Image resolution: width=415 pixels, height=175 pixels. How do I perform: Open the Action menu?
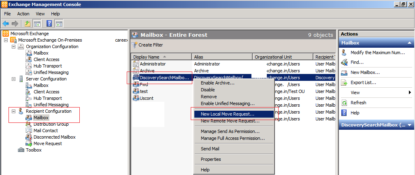23,14
